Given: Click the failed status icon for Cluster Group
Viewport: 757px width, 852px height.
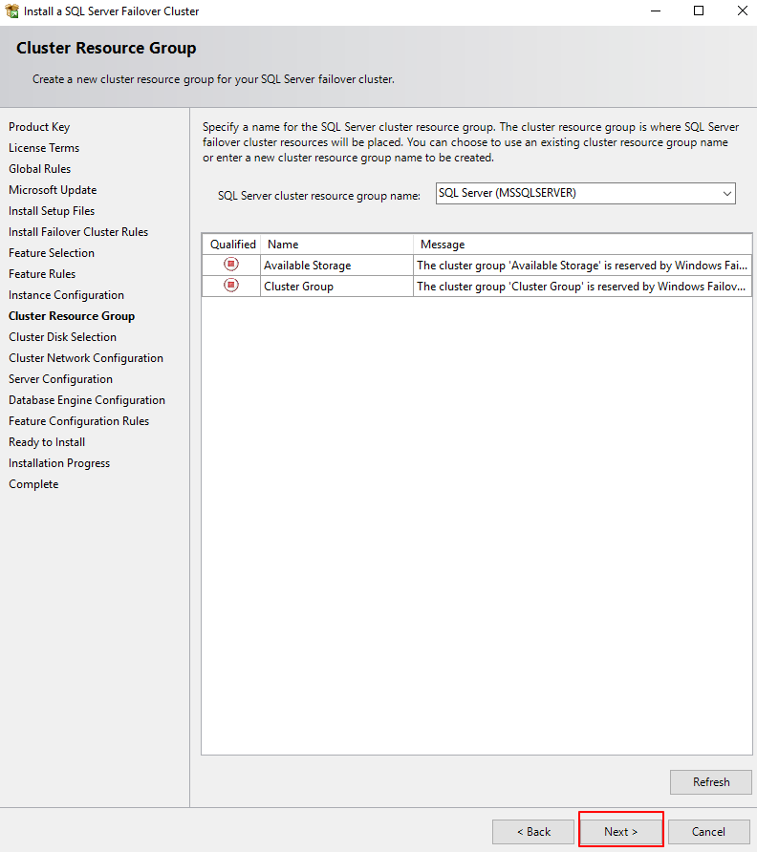Looking at the screenshot, I should pyautogui.click(x=231, y=286).
